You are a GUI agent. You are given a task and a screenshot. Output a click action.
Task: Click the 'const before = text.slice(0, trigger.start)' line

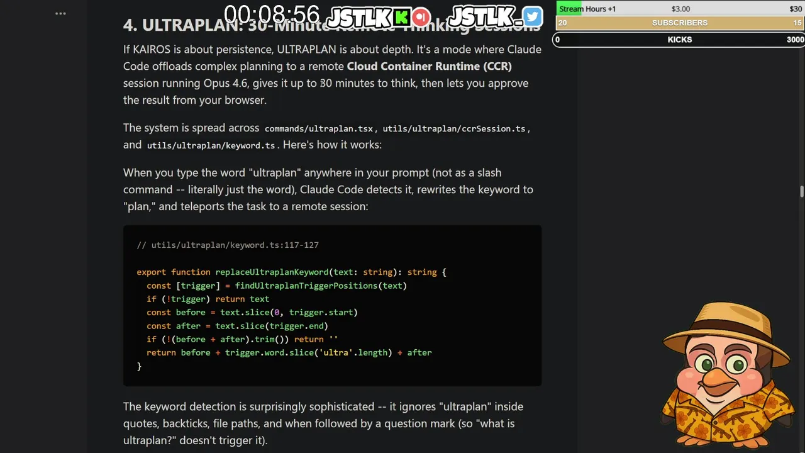coord(252,312)
